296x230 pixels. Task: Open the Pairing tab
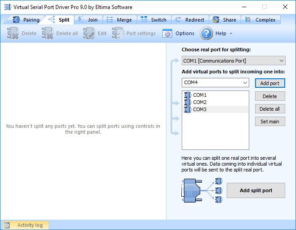coord(25,20)
